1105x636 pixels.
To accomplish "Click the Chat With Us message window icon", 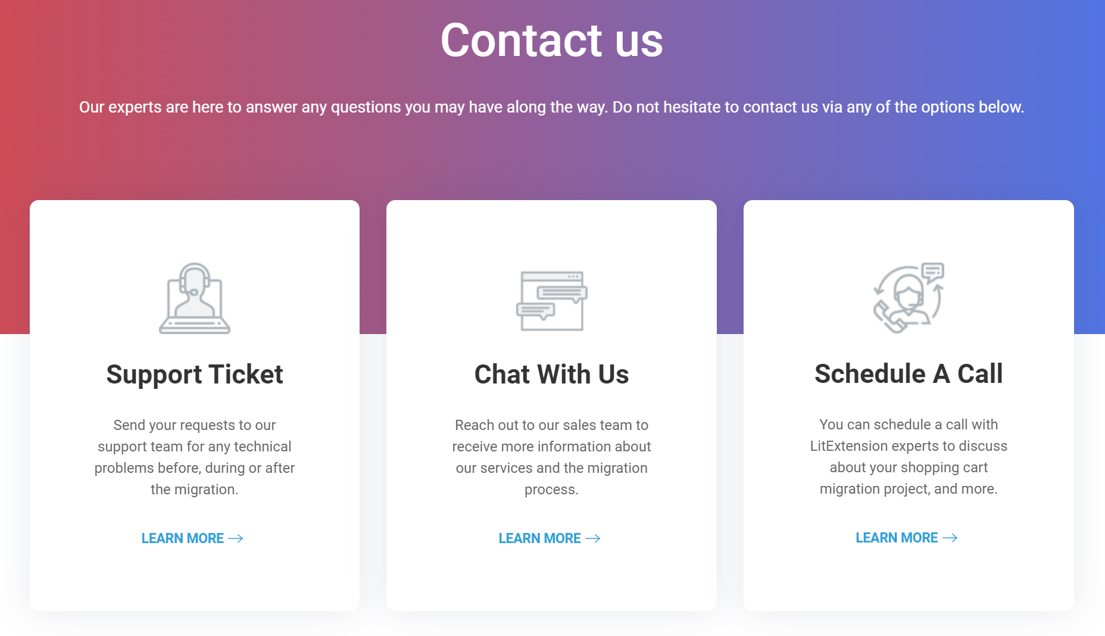I will [551, 301].
